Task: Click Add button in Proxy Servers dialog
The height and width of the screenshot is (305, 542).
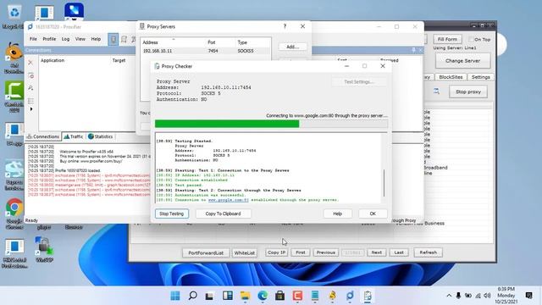Action: click(292, 47)
